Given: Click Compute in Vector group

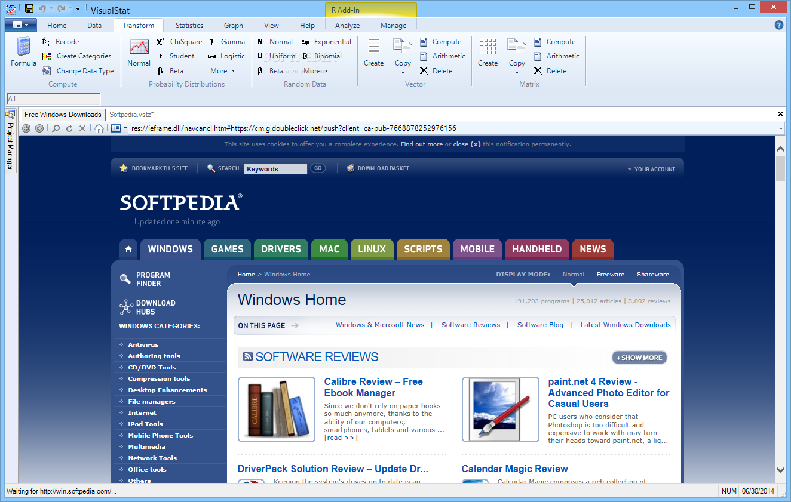Looking at the screenshot, I should 441,42.
